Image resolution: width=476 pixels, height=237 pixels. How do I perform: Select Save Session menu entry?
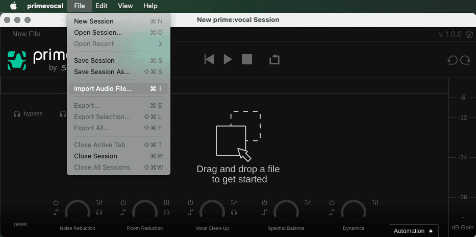[118, 60]
